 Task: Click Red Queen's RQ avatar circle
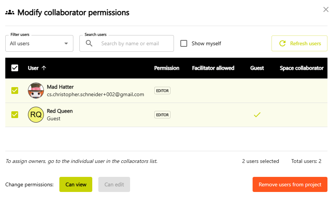point(36,115)
